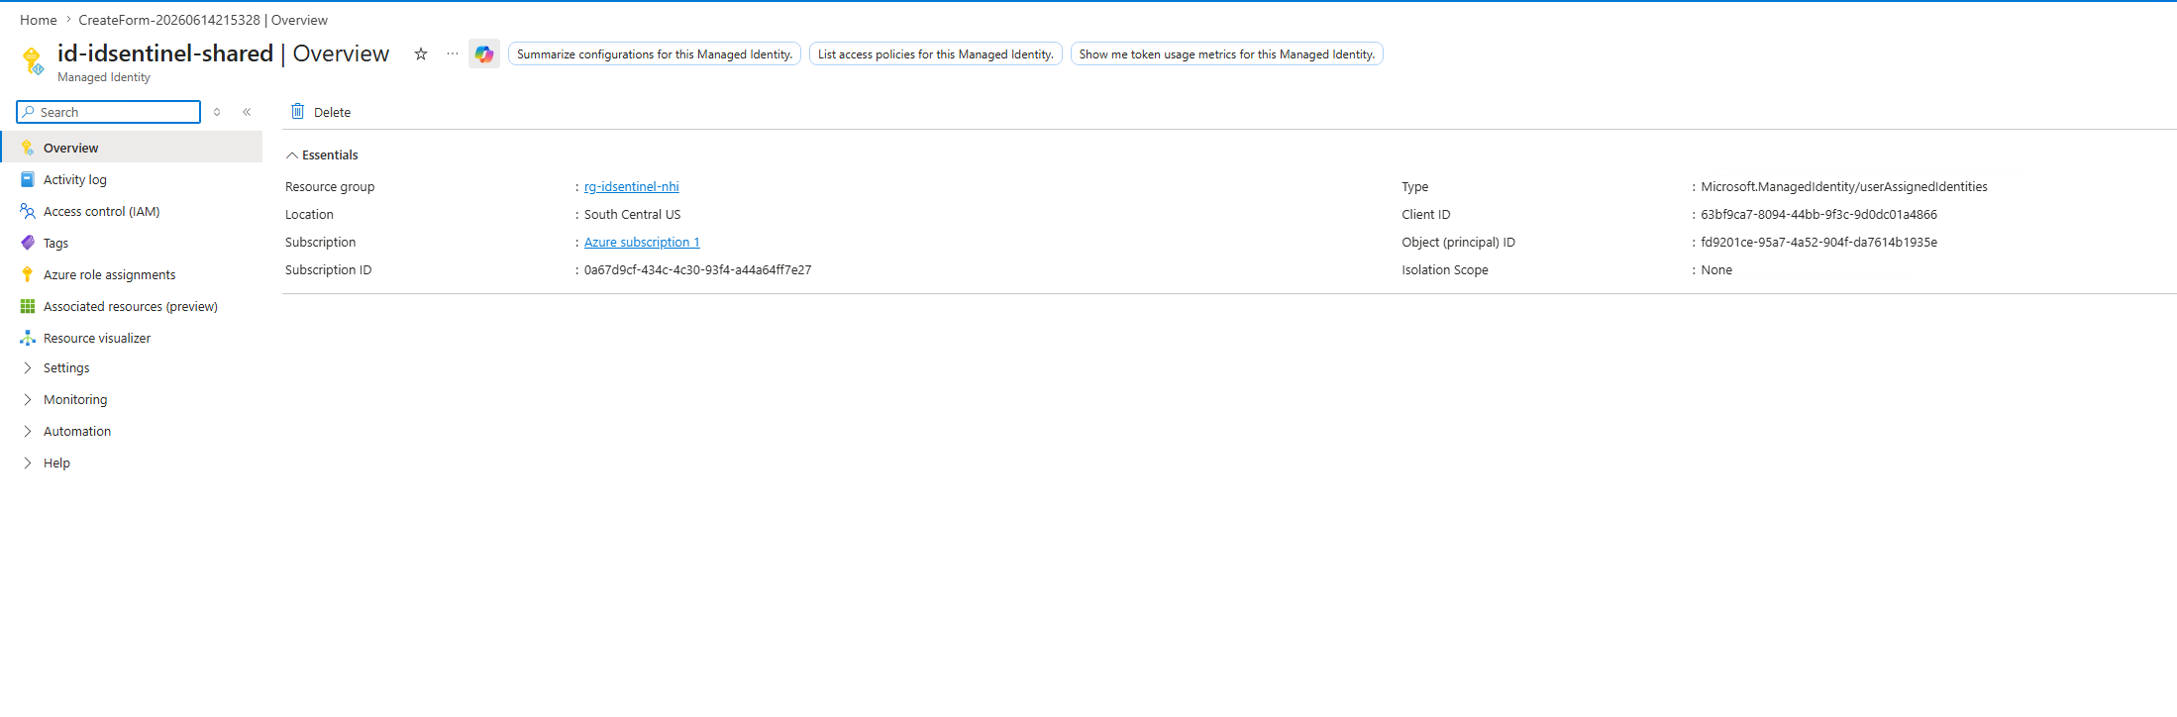The height and width of the screenshot is (717, 2177).
Task: Click the Delete button label
Action: click(332, 112)
